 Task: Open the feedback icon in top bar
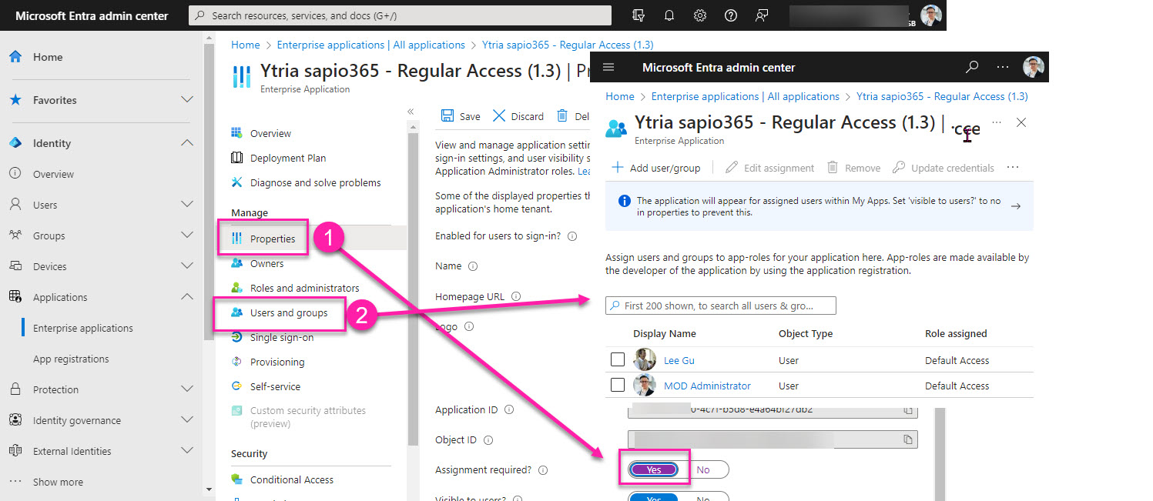point(762,15)
